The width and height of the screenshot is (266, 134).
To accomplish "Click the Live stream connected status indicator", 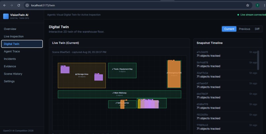I will pyautogui.click(x=251, y=15).
